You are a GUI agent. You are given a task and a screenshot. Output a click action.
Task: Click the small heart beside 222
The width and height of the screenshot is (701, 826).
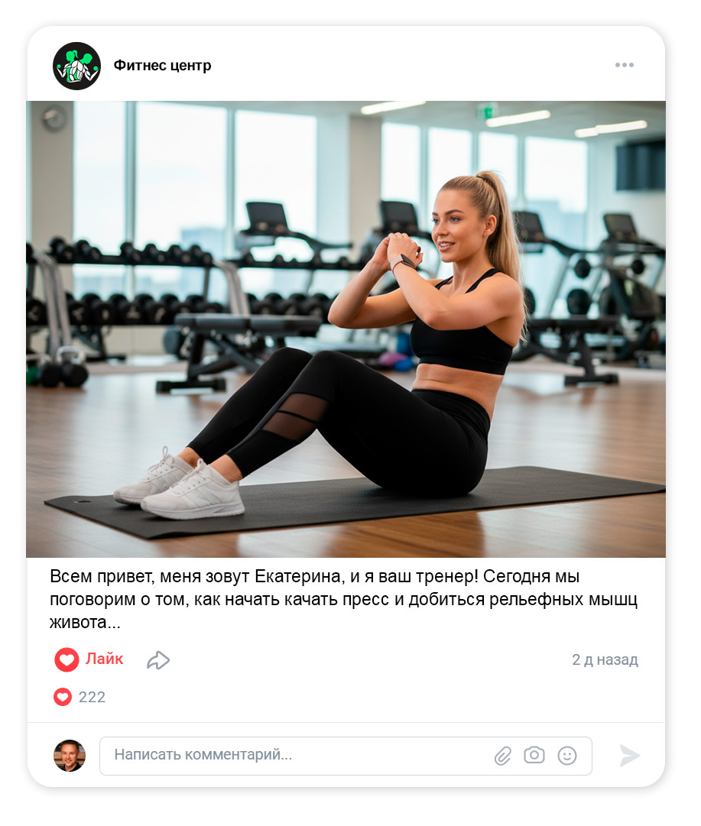tap(62, 697)
